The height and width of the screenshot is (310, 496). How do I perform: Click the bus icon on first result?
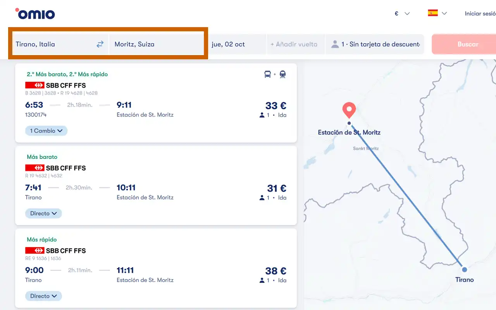coord(267,74)
